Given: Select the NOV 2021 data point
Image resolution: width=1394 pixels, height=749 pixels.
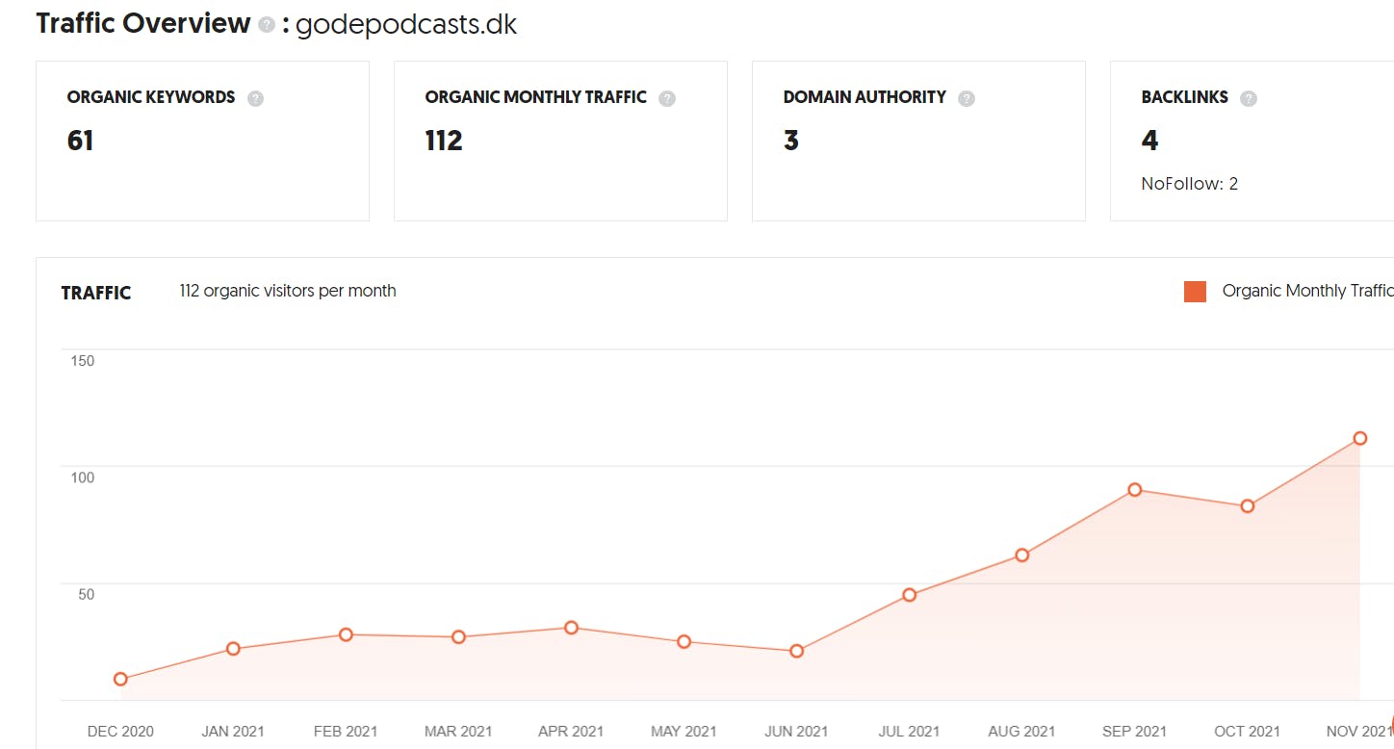Looking at the screenshot, I should (x=1360, y=438).
